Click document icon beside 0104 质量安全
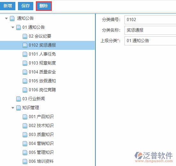 [25, 72]
